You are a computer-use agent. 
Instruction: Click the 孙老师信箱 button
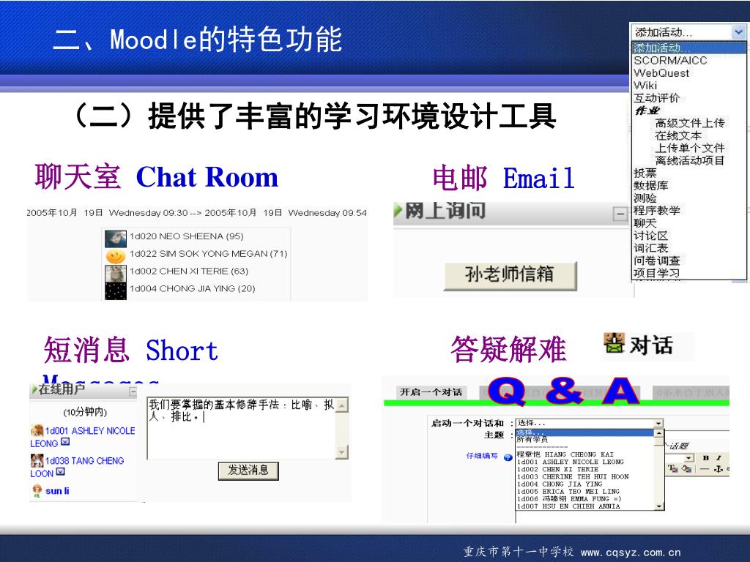point(510,276)
